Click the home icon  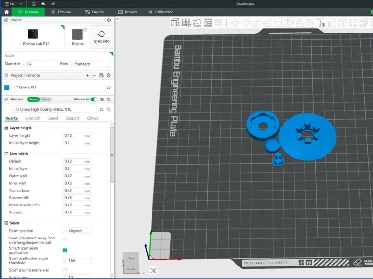[7, 12]
